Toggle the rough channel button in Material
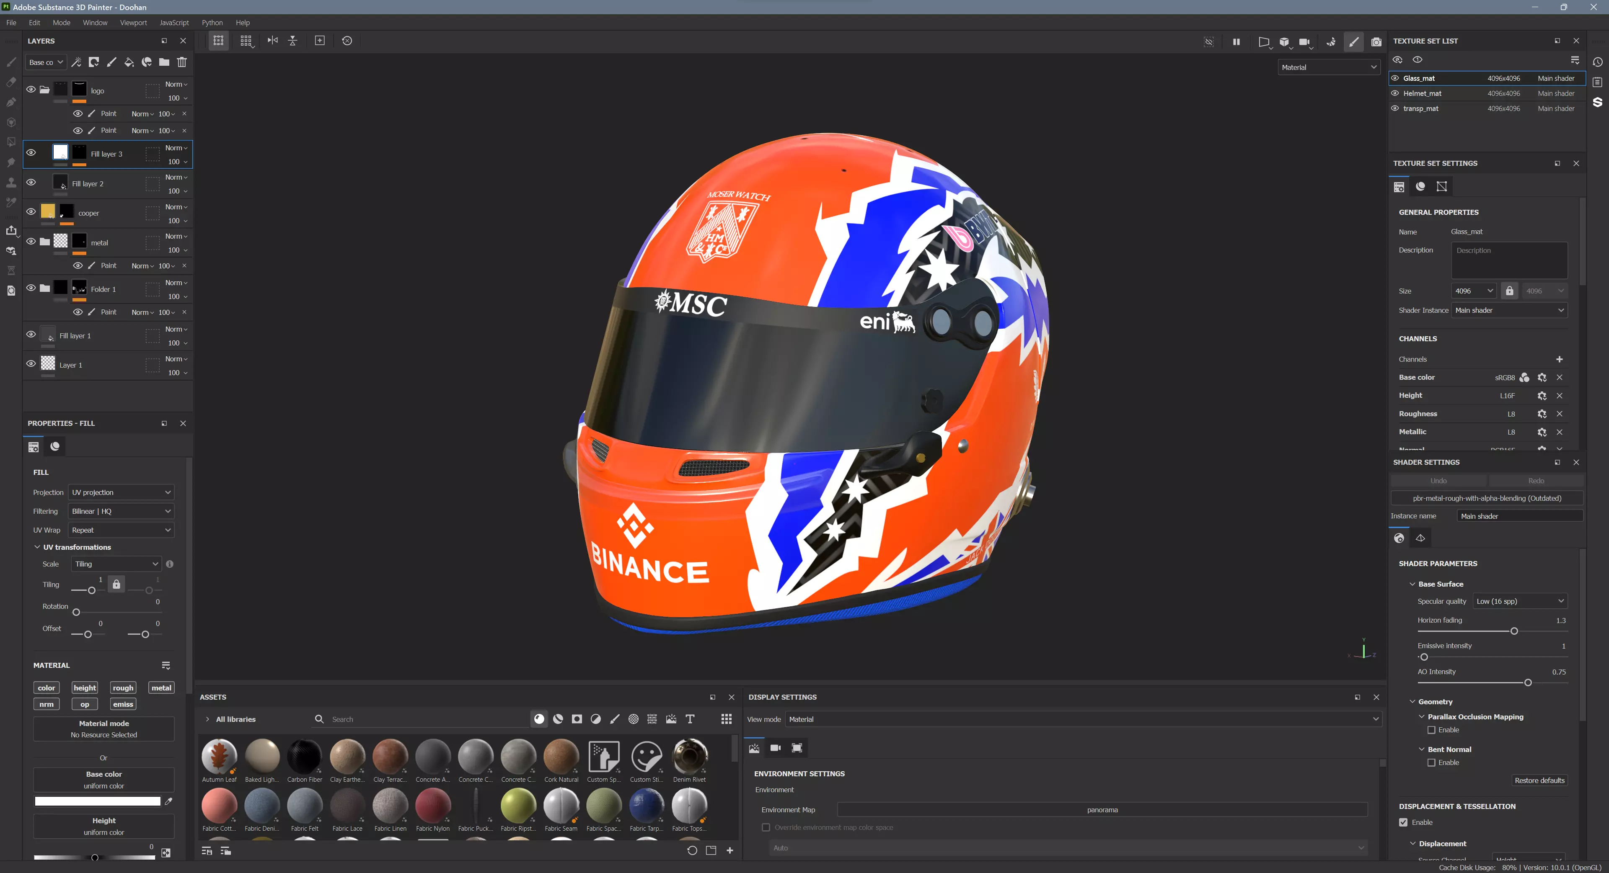1609x873 pixels. click(123, 688)
